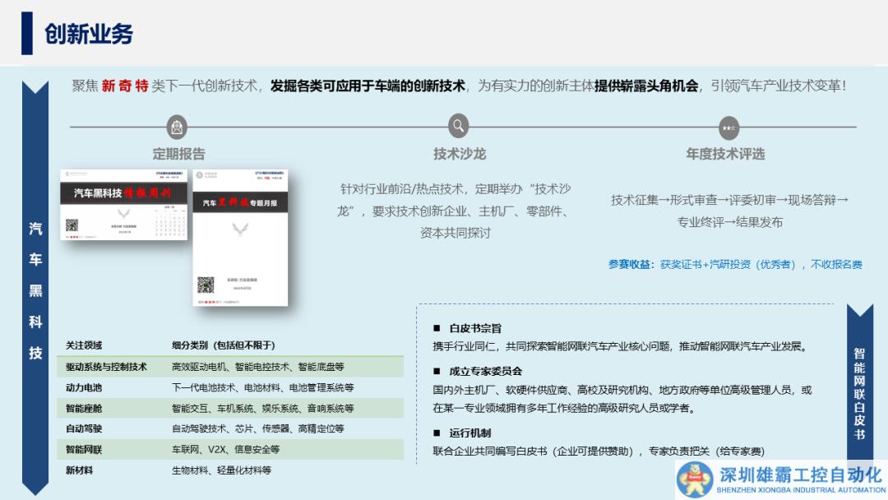Screen dimensions: 888x500
Task: Click the QR code on the 情报周刊 cover
Action: (72, 225)
